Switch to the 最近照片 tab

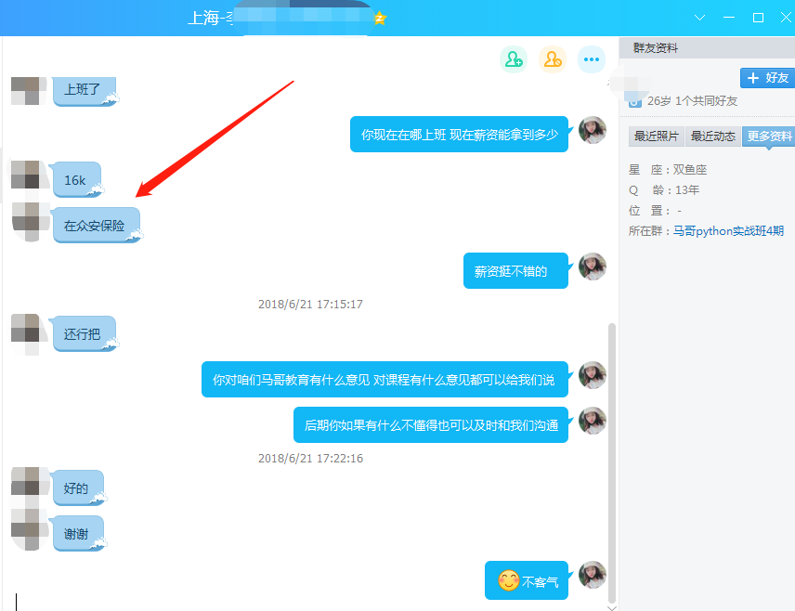click(x=656, y=136)
